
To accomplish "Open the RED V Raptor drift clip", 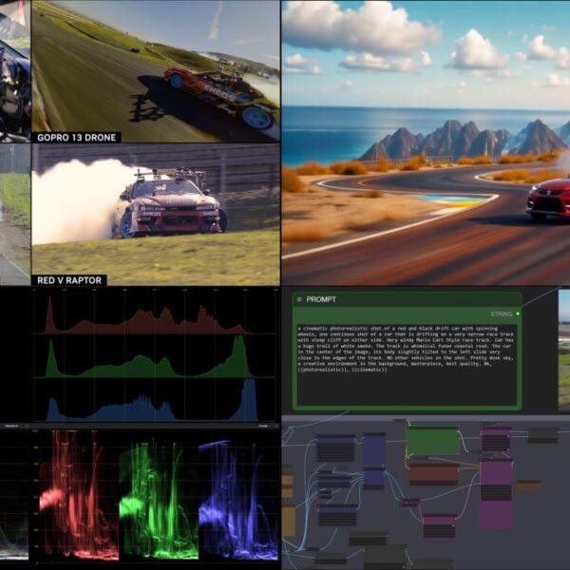I will (x=156, y=215).
